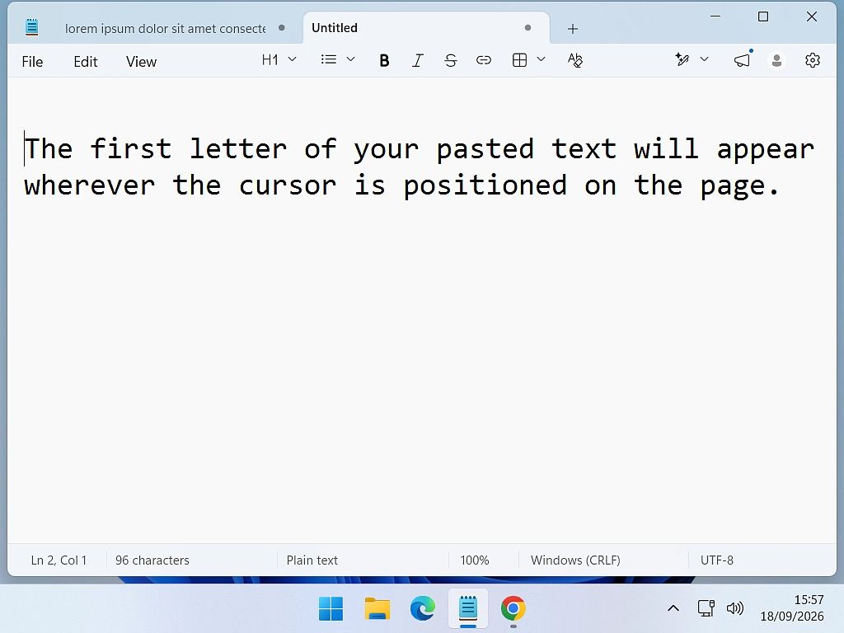Launch Microsoft Edge from the taskbar
Image resolution: width=844 pixels, height=633 pixels.
click(423, 609)
